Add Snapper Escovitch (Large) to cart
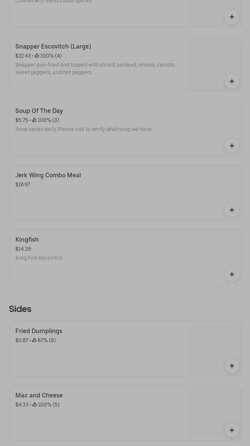The image size is (250, 446). click(x=232, y=81)
